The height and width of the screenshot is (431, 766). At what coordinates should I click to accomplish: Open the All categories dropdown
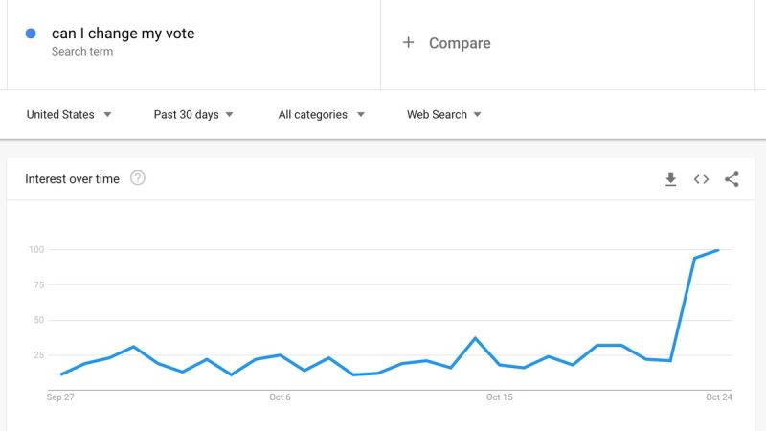[x=322, y=114]
